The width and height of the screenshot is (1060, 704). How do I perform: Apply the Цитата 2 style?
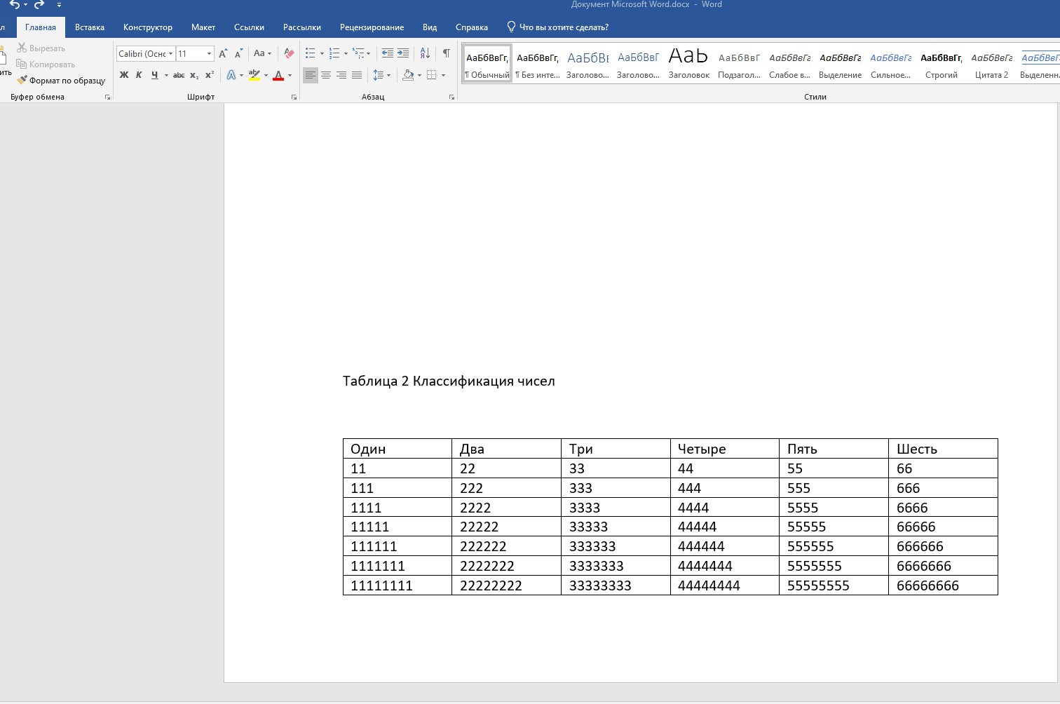(992, 64)
